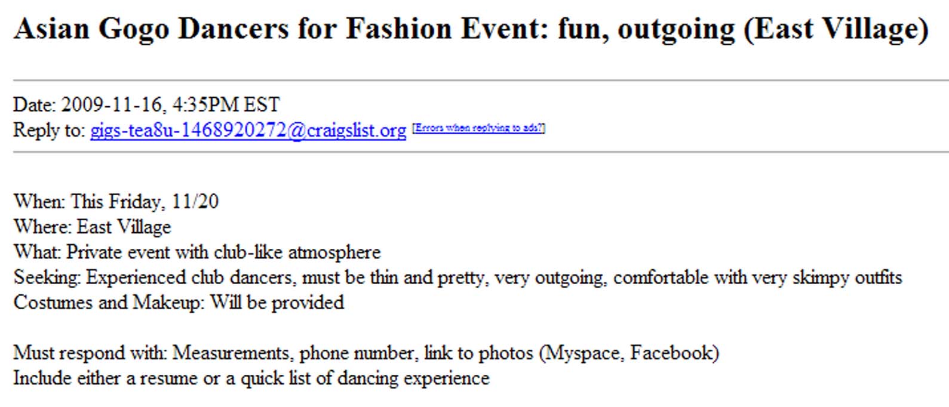Click the gigs craigslist.org reply email link
Screen dimensions: 949x407
tap(248, 130)
